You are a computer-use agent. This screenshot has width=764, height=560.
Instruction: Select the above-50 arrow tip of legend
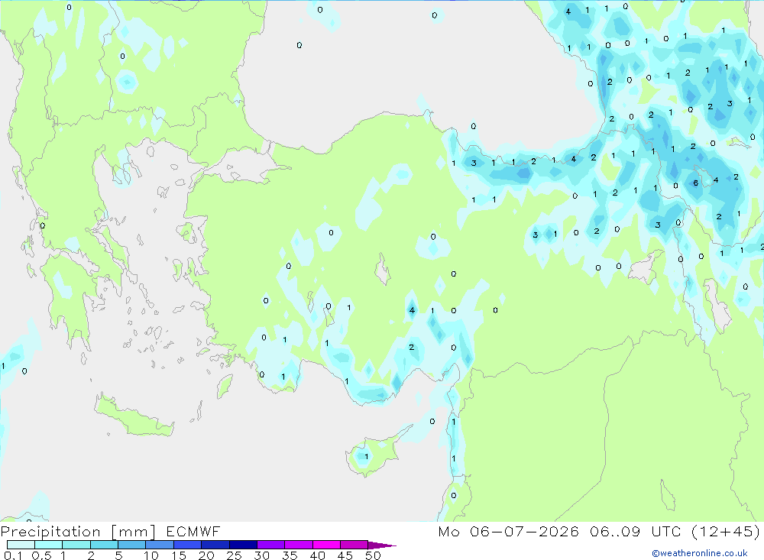pos(382,545)
